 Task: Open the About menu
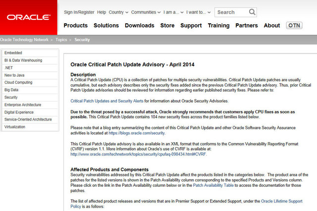point(272,25)
